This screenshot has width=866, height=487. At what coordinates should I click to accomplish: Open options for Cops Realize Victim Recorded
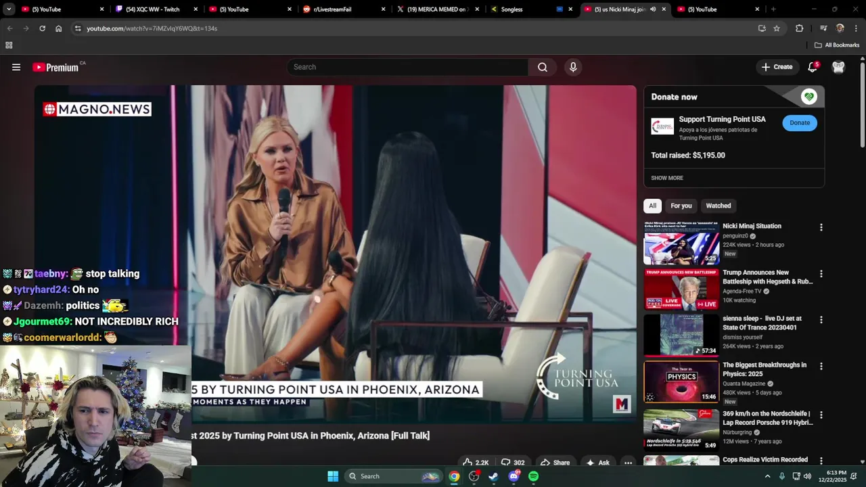pyautogui.click(x=821, y=461)
